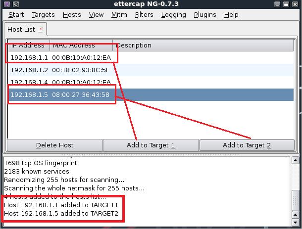Open the View menu
The width and height of the screenshot is (302, 229).
(96, 15)
